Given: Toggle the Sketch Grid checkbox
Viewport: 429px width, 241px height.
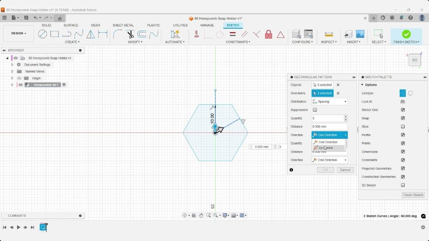Looking at the screenshot, I should [x=403, y=110].
